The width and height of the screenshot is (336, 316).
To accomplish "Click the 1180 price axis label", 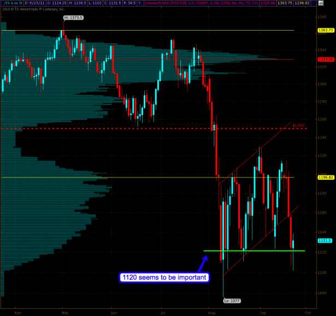I will (322, 193).
